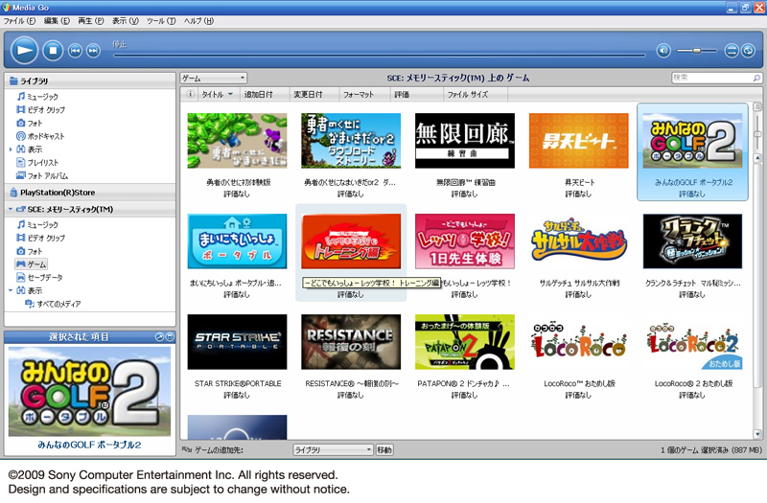Click the scroll down arrow of game list
This screenshot has height=503, width=767.
tap(757, 434)
